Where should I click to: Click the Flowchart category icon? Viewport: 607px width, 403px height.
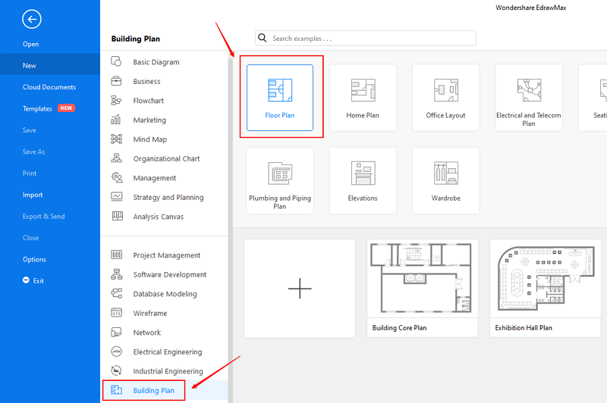[x=116, y=101]
